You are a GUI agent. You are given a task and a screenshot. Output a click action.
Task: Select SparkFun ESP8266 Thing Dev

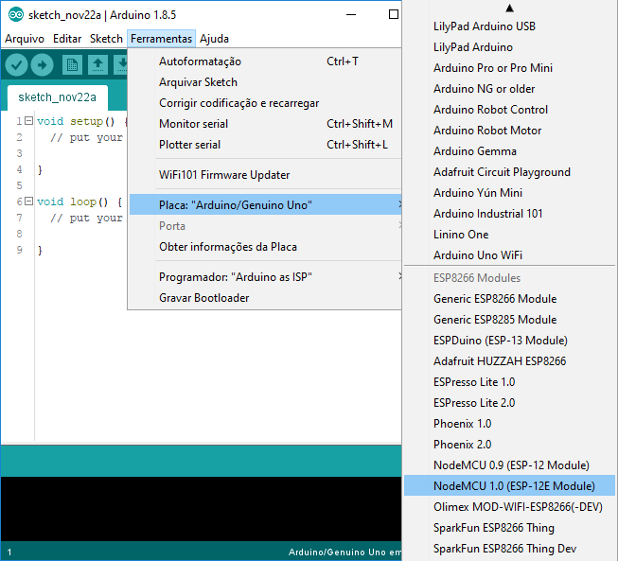[509, 549]
